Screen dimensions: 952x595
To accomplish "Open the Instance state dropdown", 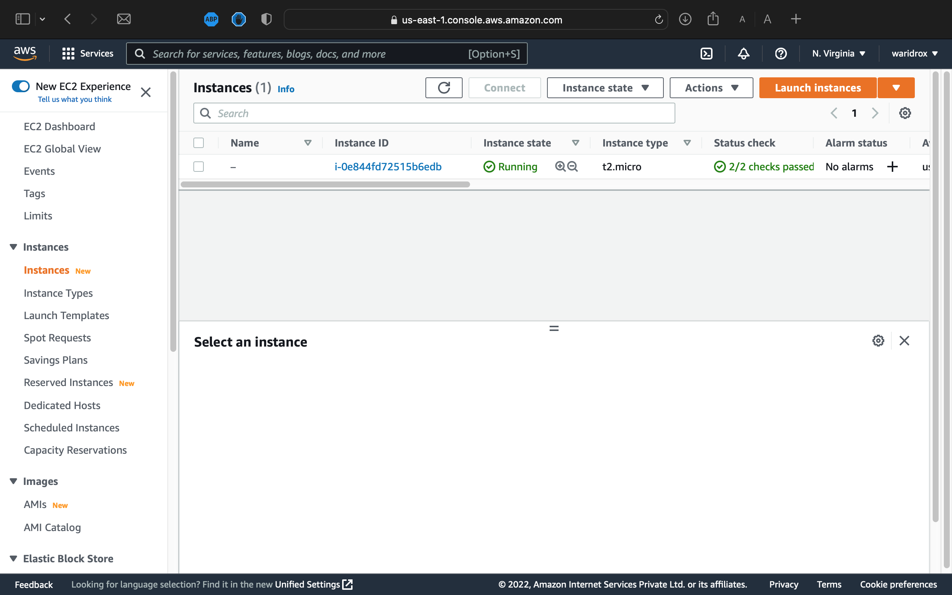I will 605,87.
